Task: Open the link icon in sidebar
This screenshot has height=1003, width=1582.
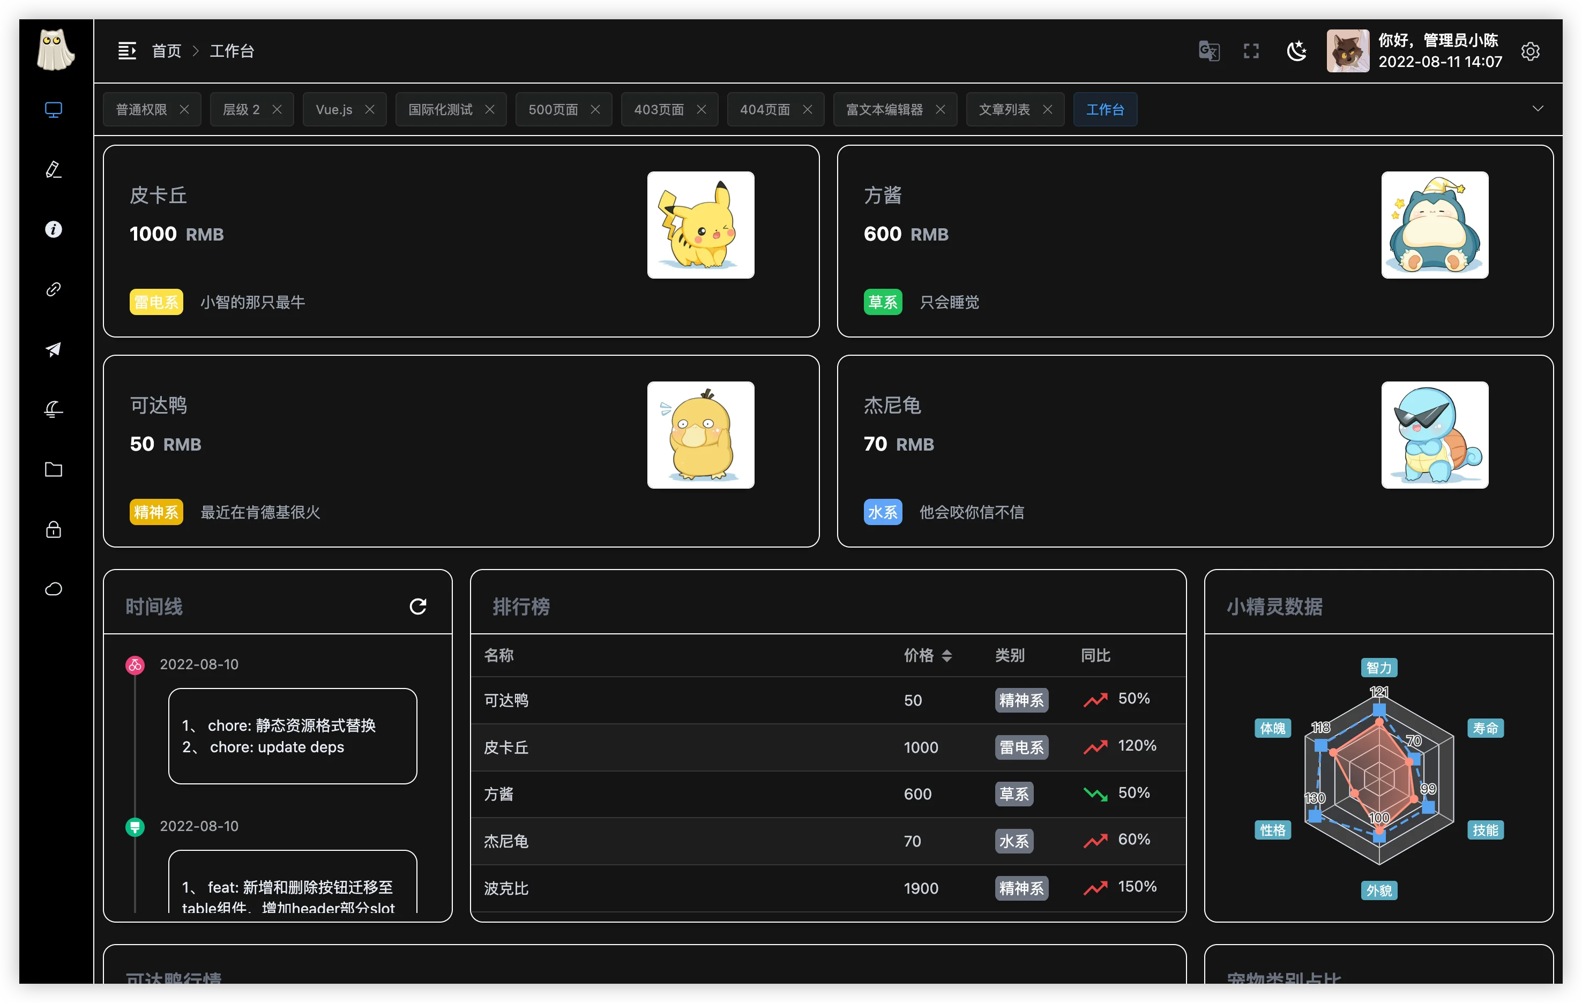Action: [x=53, y=289]
